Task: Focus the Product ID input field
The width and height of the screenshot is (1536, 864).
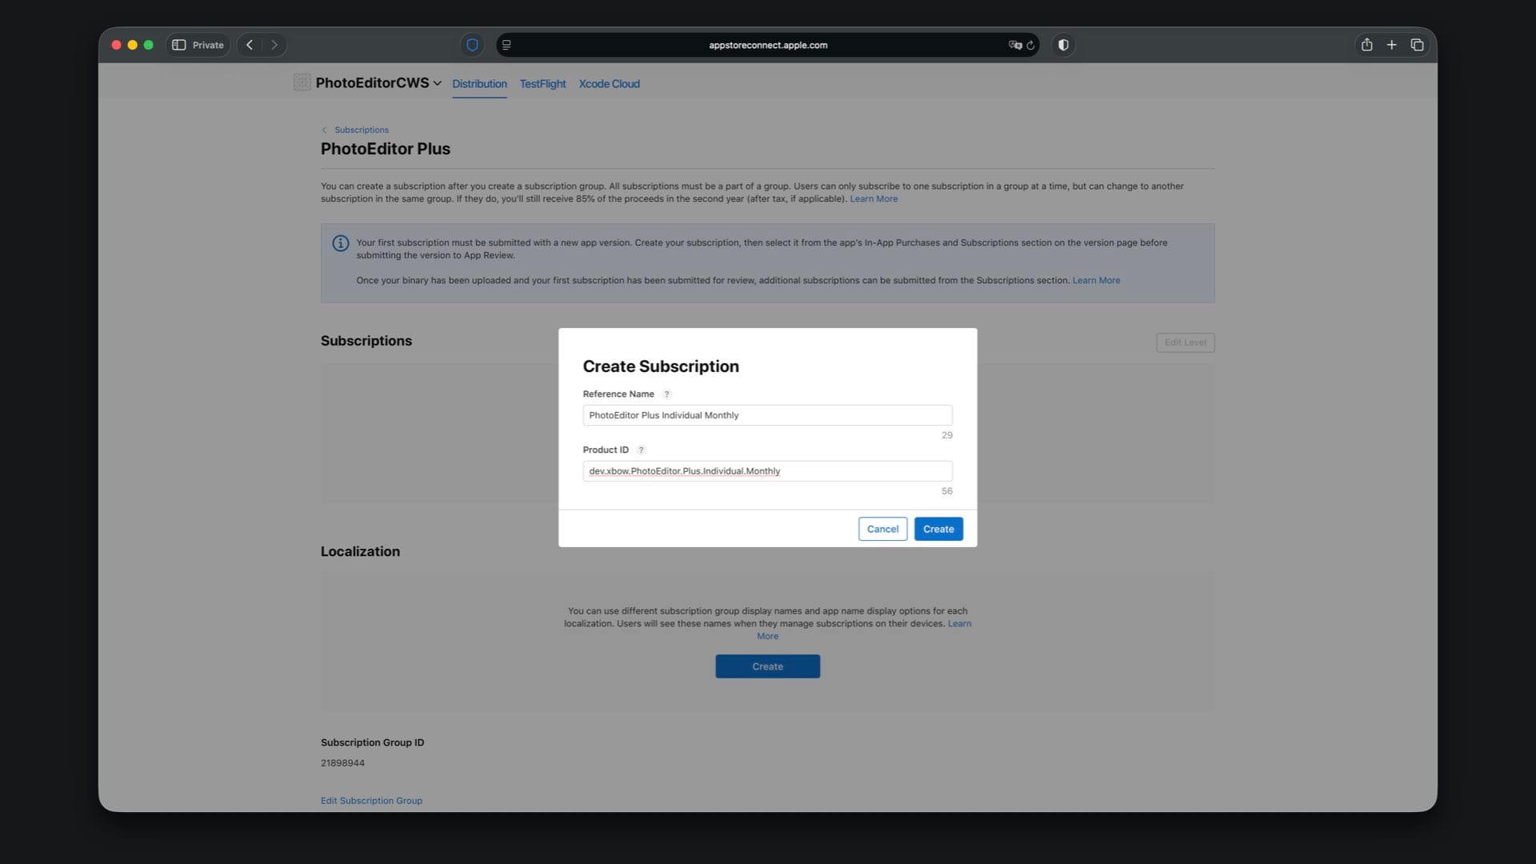Action: pos(766,471)
